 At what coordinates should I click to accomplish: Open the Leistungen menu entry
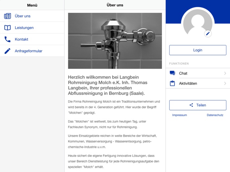coord(32,28)
